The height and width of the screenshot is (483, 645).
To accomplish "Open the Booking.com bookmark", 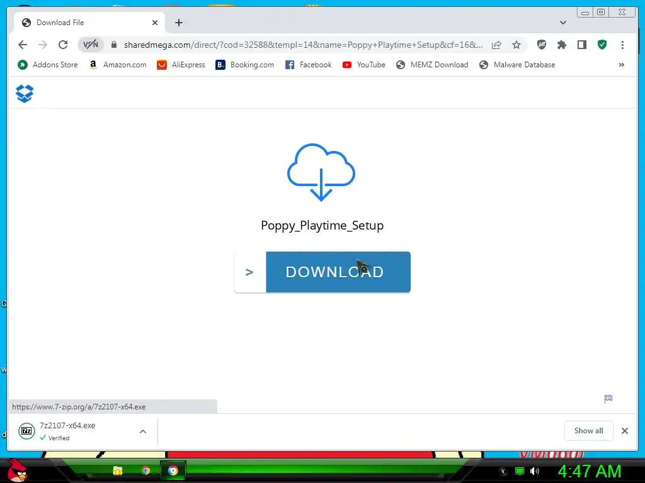I will point(244,65).
